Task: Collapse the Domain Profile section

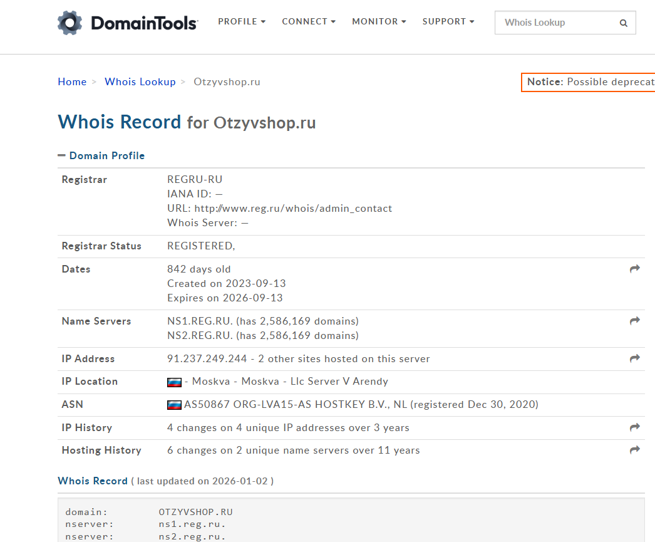Action: pos(101,155)
